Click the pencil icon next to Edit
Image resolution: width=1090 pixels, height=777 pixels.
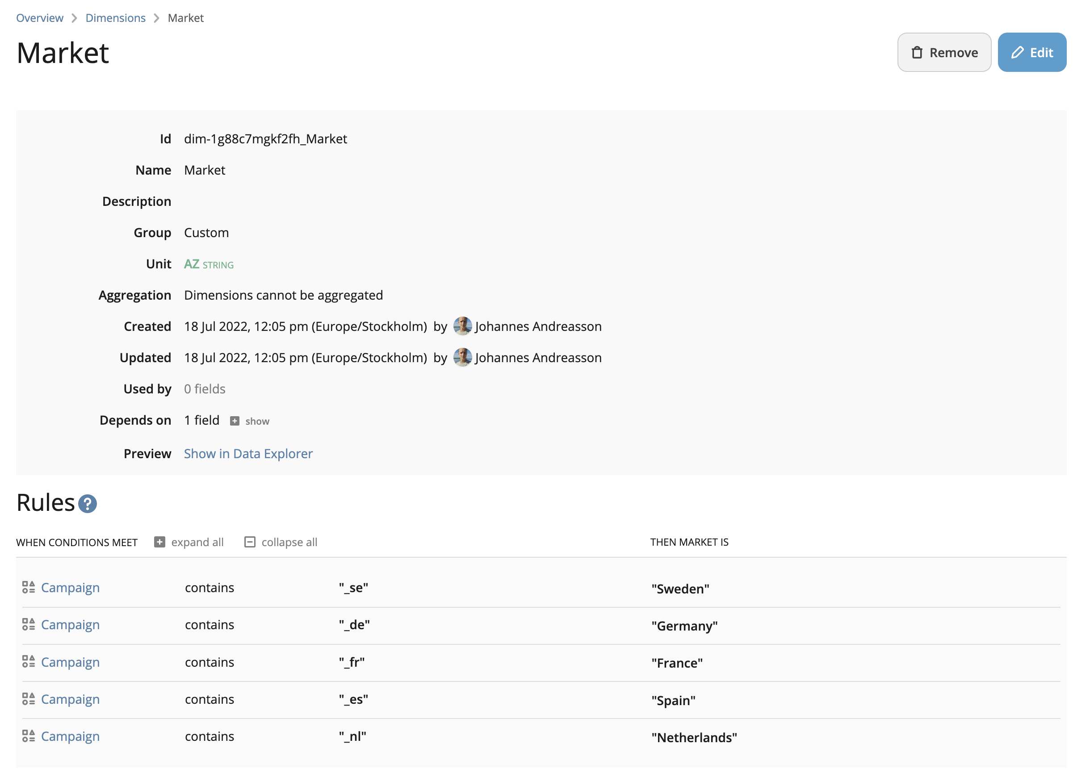(1018, 52)
